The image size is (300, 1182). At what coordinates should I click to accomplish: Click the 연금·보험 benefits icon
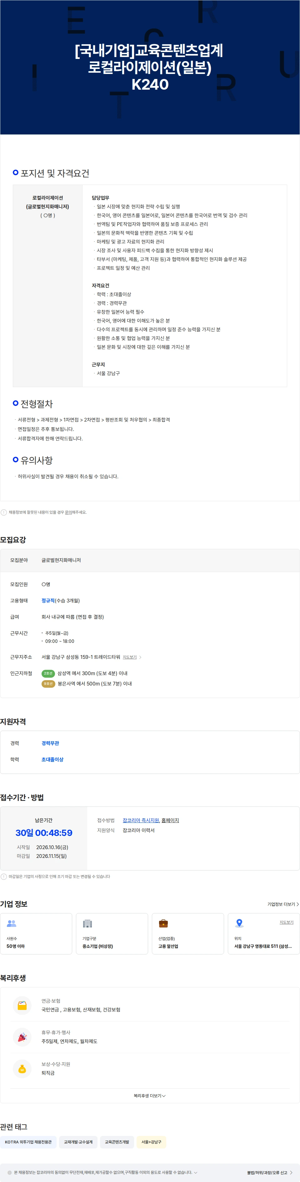point(22,1005)
